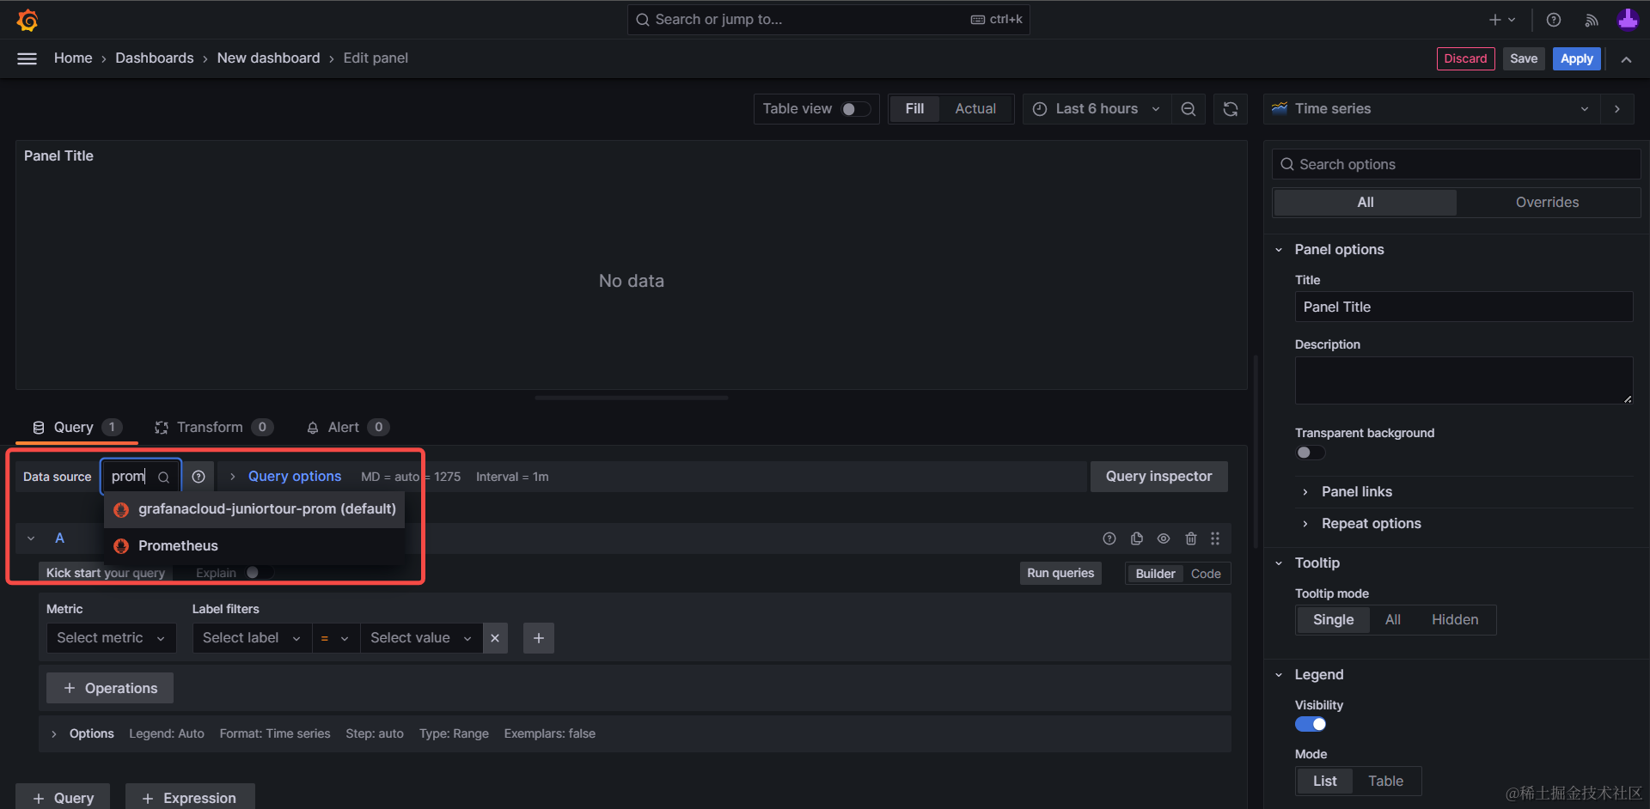Click the Panel Title input field
This screenshot has height=809, width=1650.
1463,307
